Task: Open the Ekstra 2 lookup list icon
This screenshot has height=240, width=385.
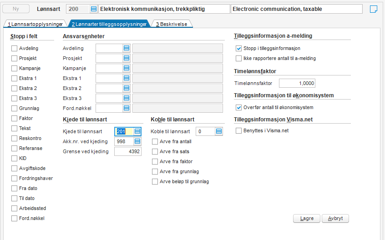Action: click(x=127, y=88)
